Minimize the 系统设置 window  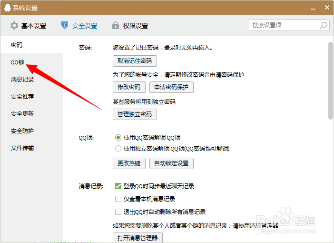click(313, 8)
